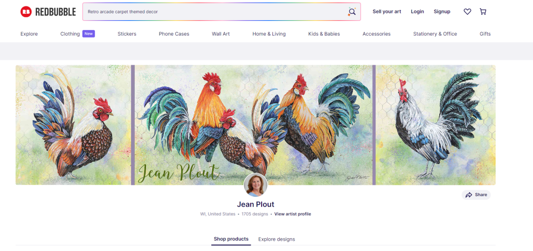The width and height of the screenshot is (533, 251).
Task: Click the View artist profile link
Action: (x=293, y=214)
